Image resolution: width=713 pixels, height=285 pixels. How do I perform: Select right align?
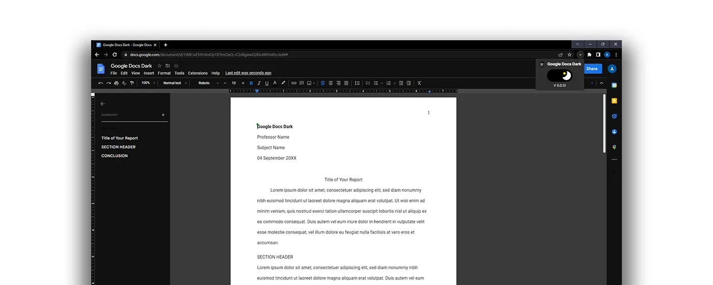pyautogui.click(x=338, y=83)
